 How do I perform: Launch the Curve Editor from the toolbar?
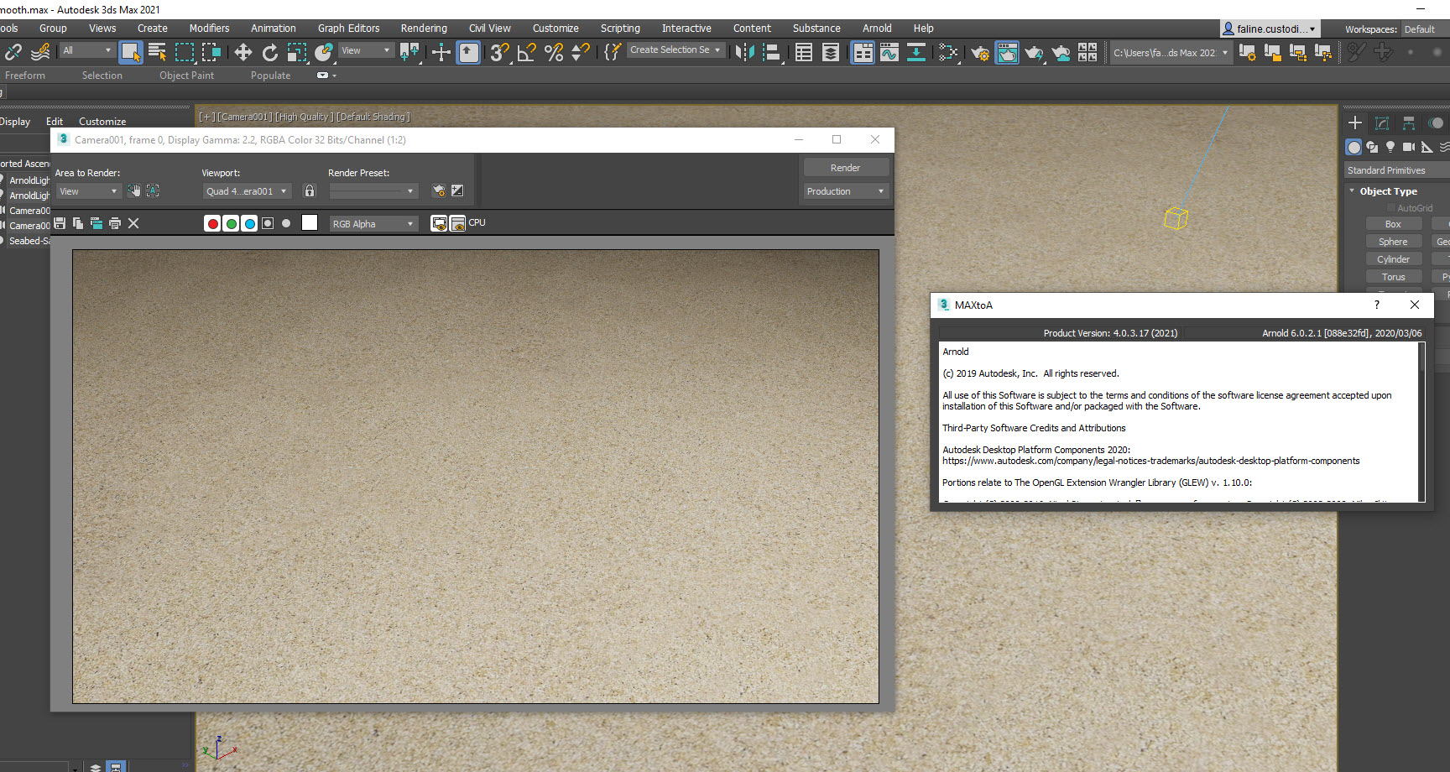tap(889, 52)
